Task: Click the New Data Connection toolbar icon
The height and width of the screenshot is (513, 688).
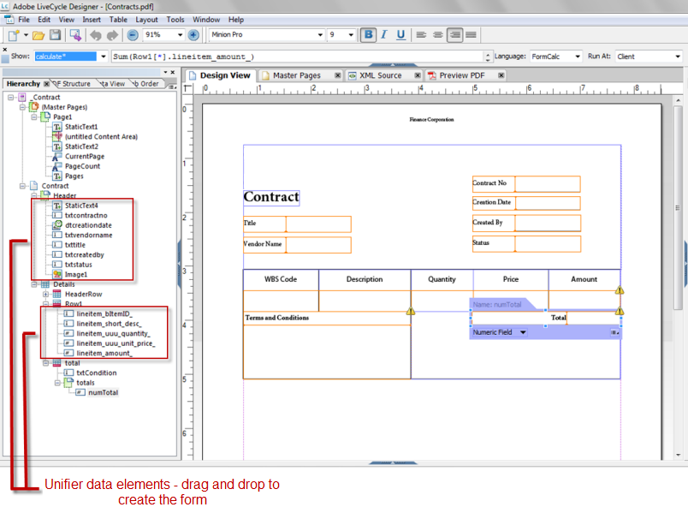Action: (74, 34)
